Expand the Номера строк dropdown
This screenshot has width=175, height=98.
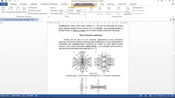(35, 11)
